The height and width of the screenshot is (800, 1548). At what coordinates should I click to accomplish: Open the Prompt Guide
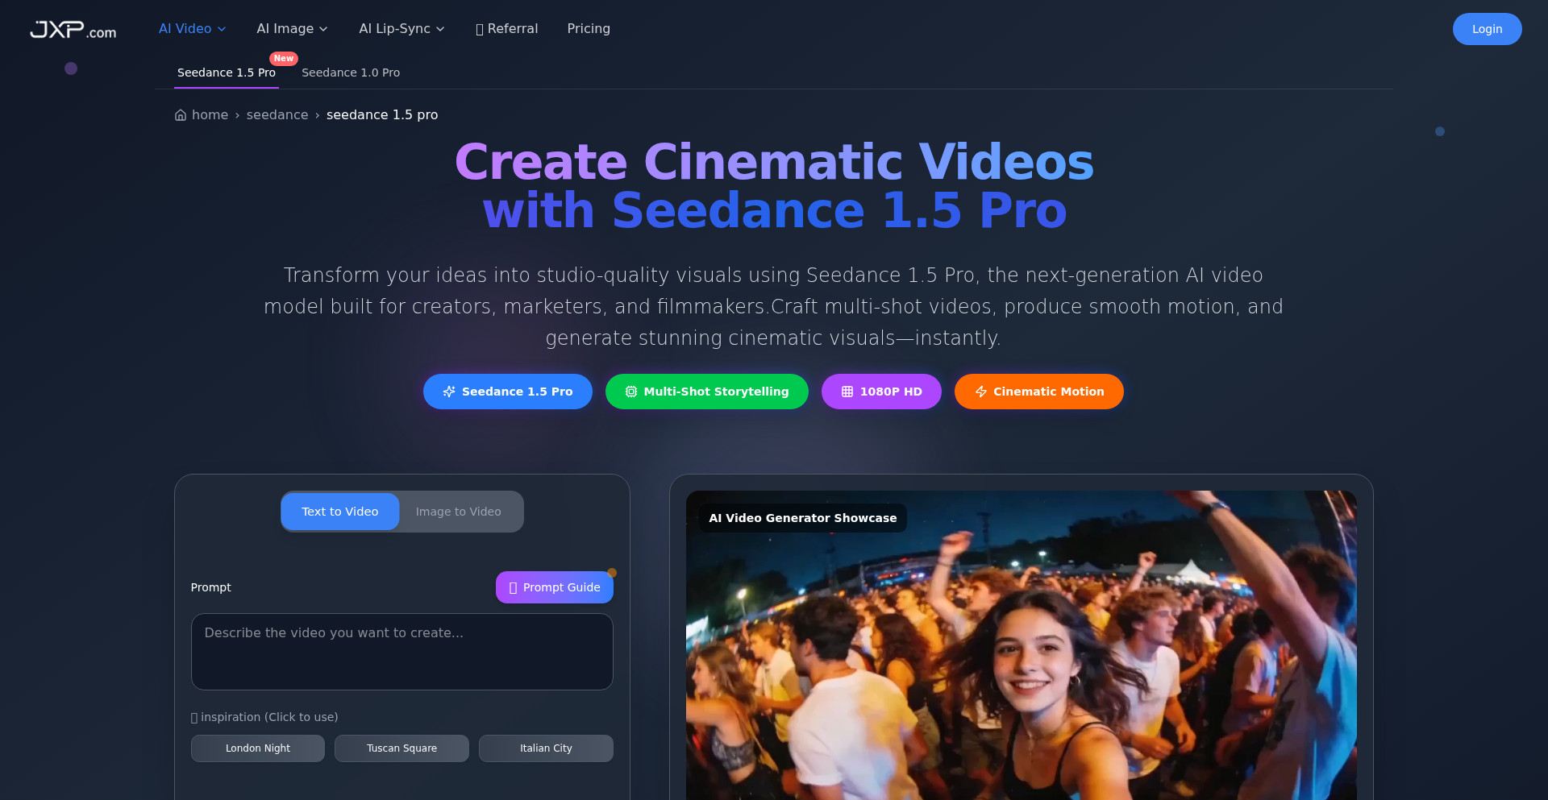555,587
